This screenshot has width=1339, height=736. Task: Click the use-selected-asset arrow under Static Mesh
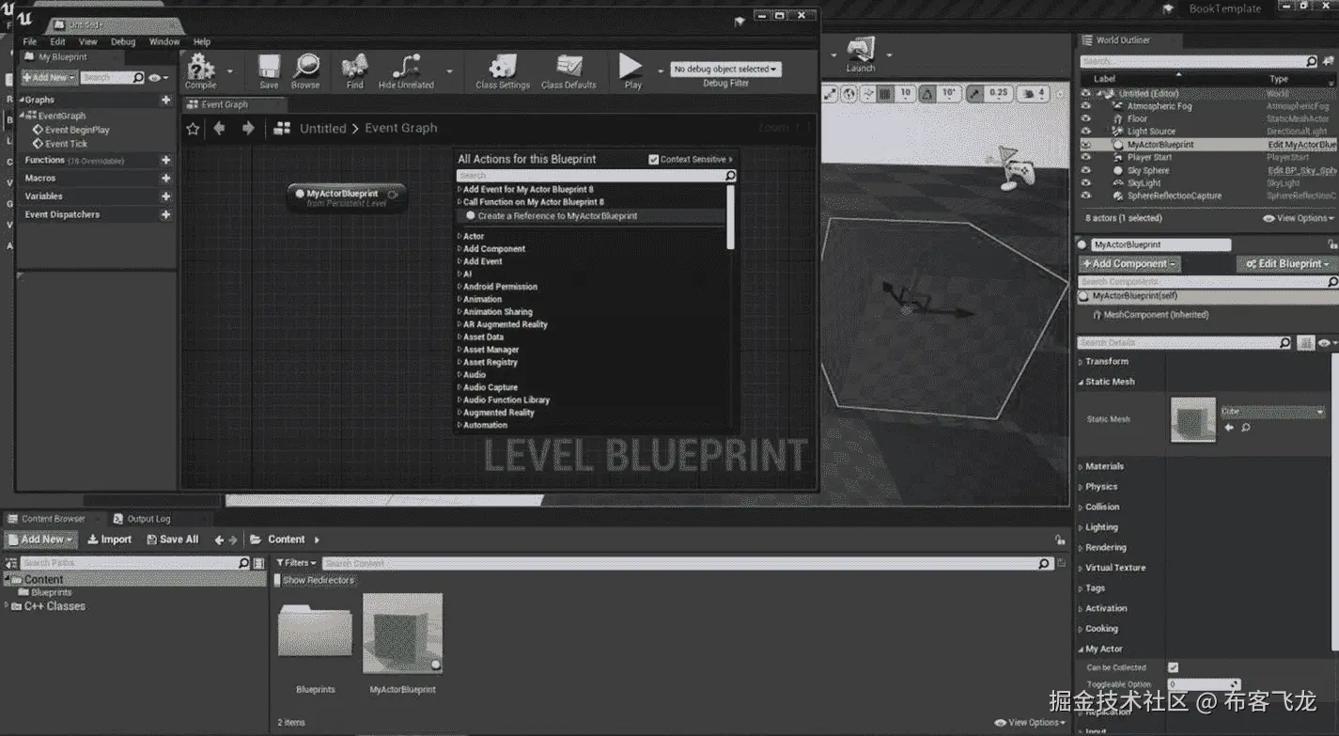(x=1229, y=428)
